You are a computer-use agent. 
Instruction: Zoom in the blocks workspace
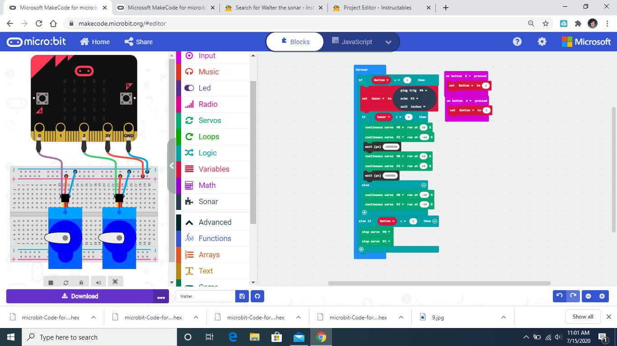[x=602, y=296]
